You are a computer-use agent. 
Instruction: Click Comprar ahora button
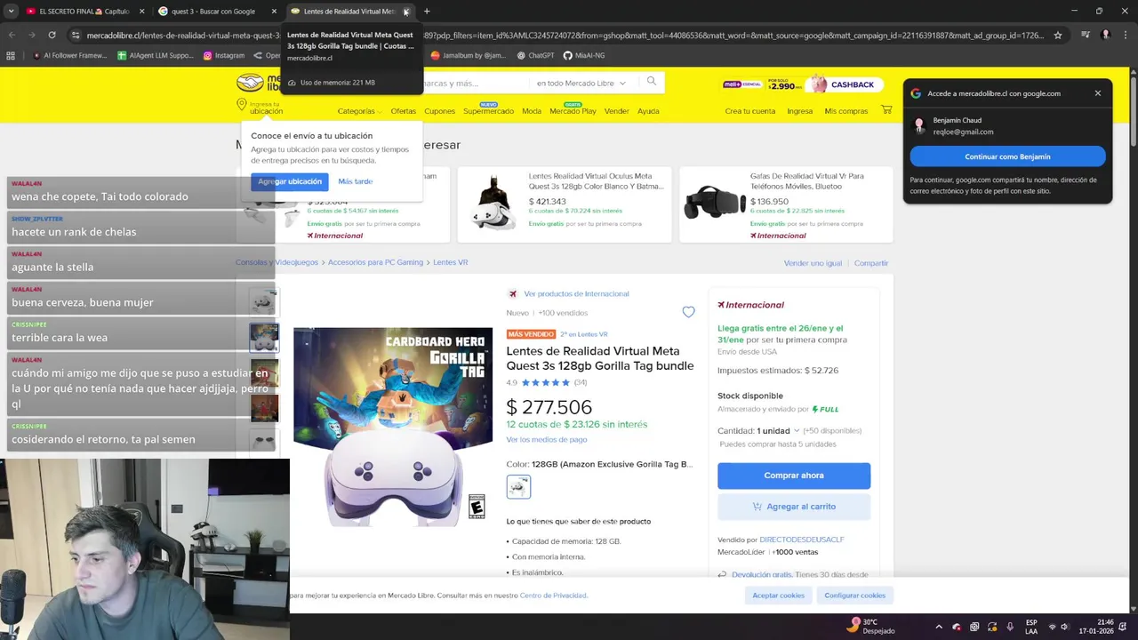pyautogui.click(x=794, y=475)
